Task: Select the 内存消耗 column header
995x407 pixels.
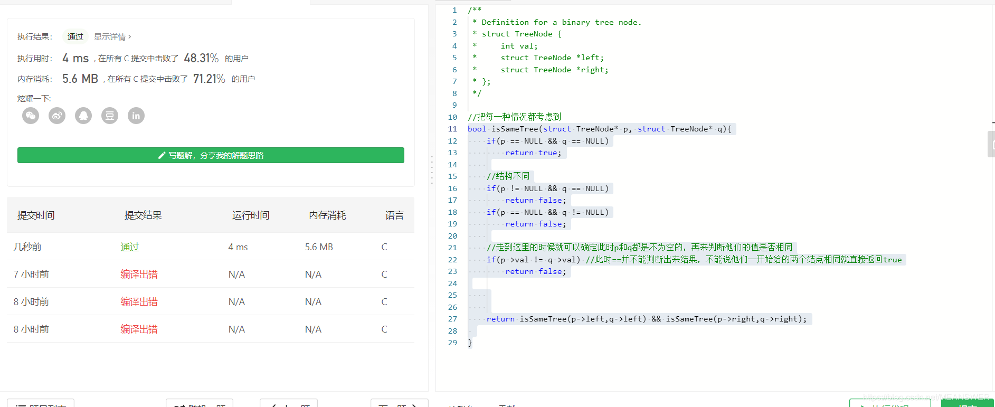Action: [x=327, y=215]
